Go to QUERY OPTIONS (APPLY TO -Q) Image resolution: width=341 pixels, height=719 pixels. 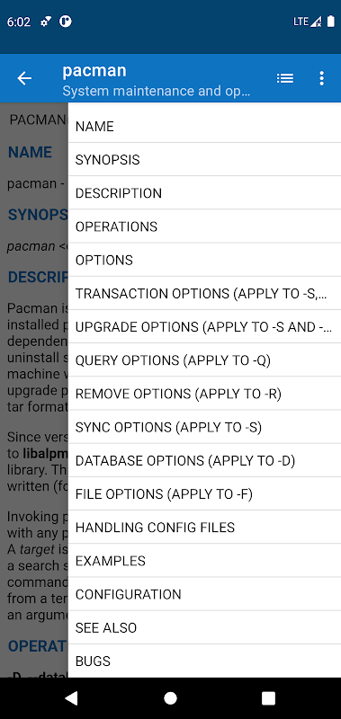pos(205,360)
